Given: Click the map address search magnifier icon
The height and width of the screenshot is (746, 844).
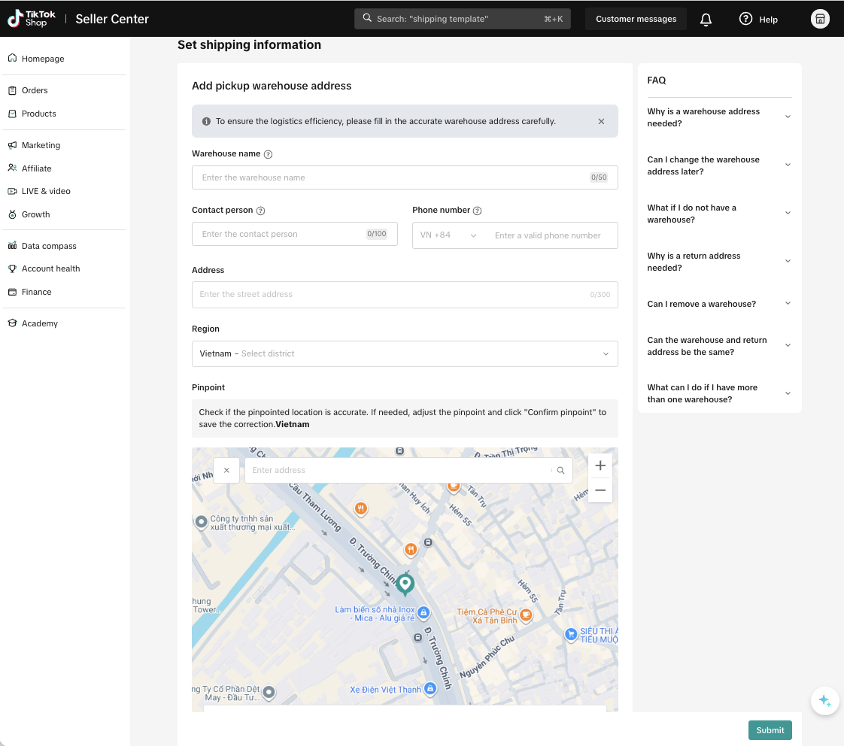Looking at the screenshot, I should click(560, 471).
